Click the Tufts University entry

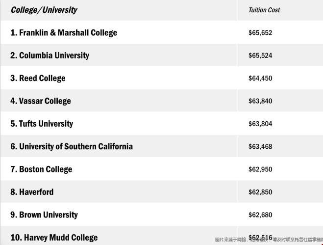click(x=42, y=124)
